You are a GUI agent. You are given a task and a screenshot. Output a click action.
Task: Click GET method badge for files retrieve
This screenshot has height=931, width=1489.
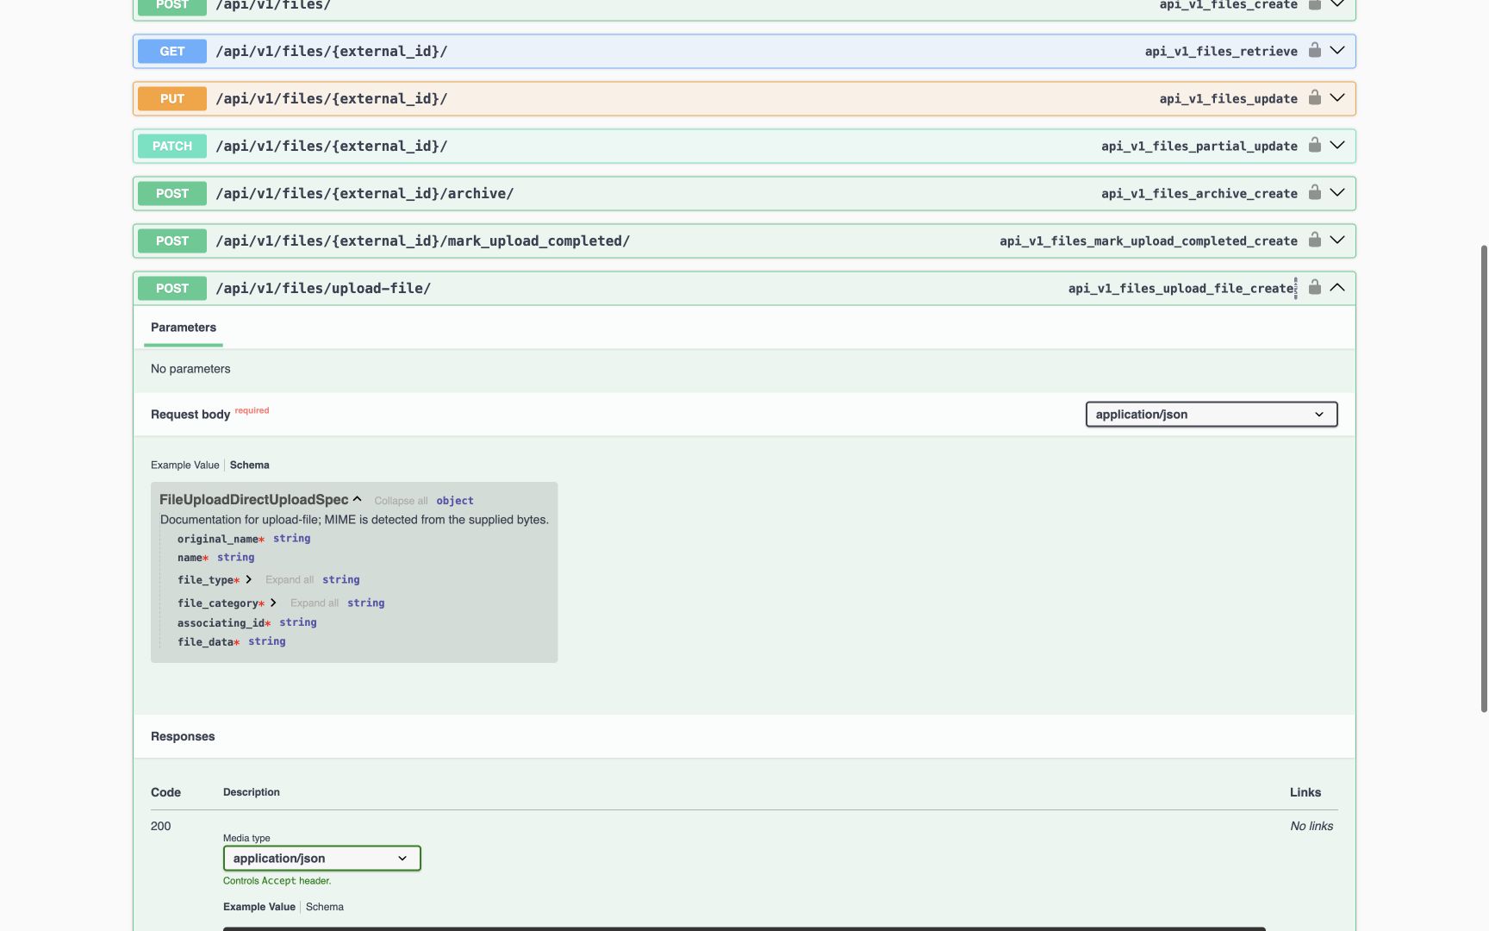tap(172, 51)
